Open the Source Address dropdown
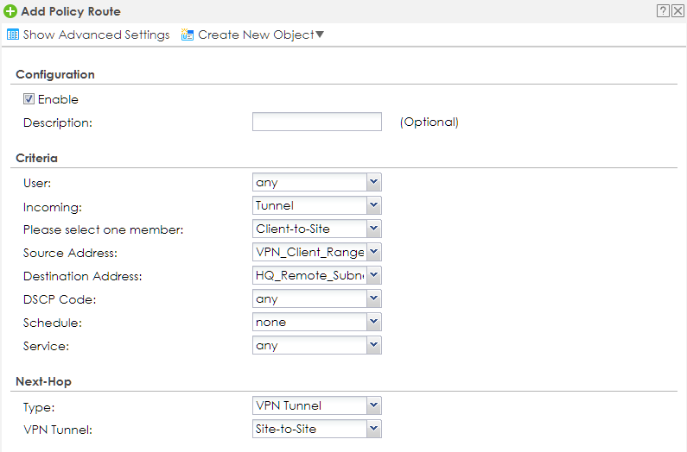Image resolution: width=687 pixels, height=452 pixels. pyautogui.click(x=373, y=253)
